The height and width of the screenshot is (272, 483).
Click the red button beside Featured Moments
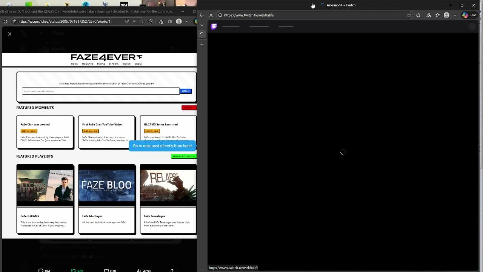[189, 108]
